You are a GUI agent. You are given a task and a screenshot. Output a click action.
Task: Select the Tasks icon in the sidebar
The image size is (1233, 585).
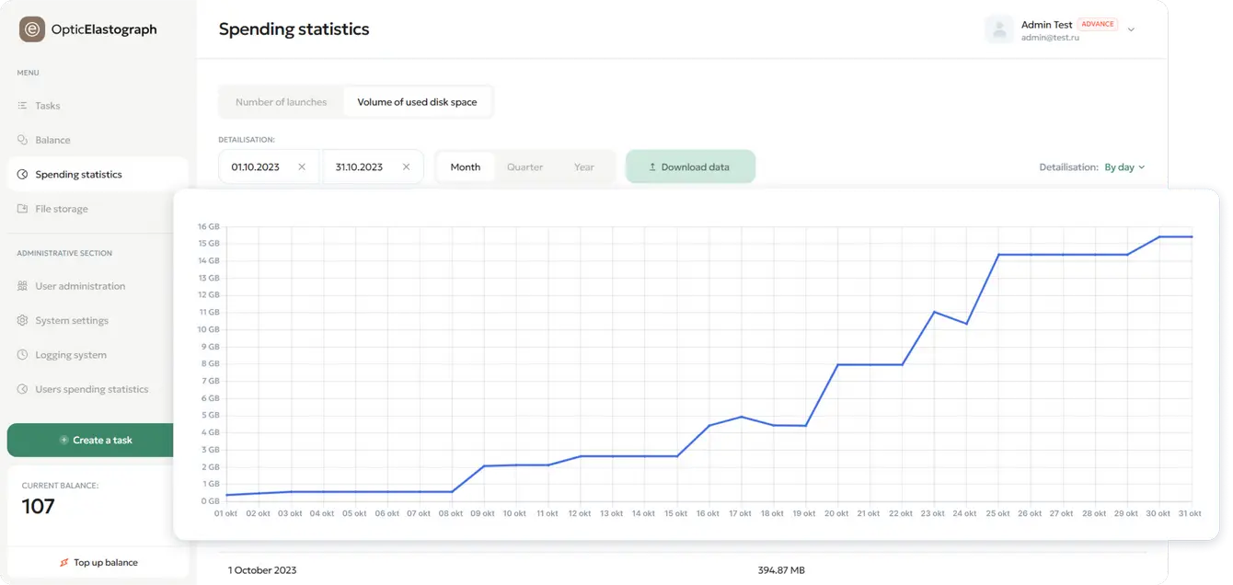point(20,105)
